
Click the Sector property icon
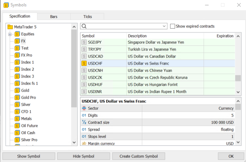tap(84, 108)
